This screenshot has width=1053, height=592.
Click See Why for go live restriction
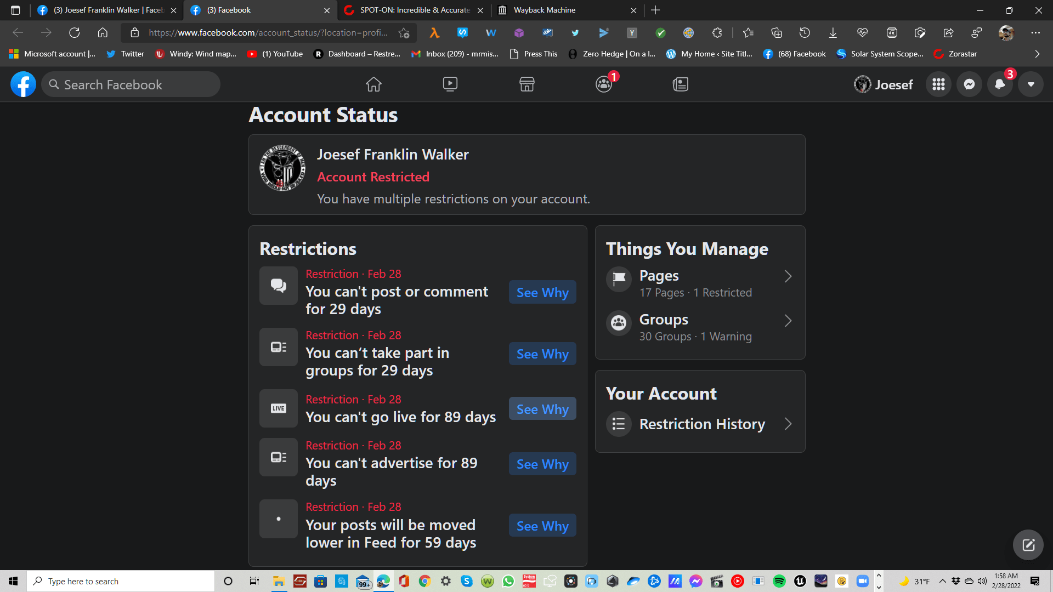(542, 409)
